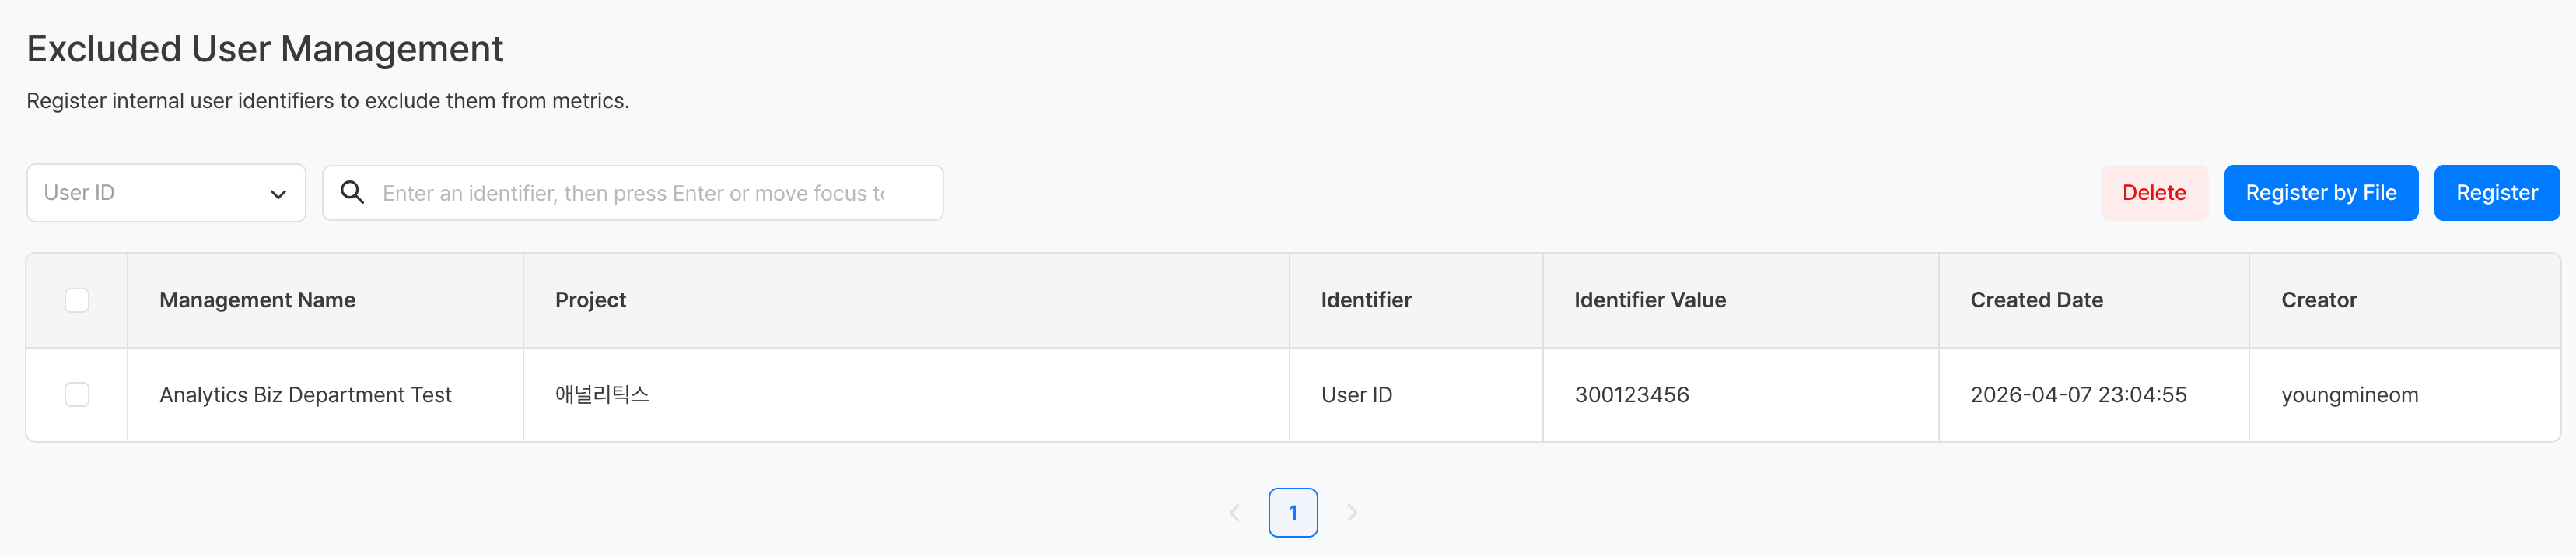This screenshot has width=2576, height=557.
Task: Click the Analytics Biz Department Test name
Action: (305, 395)
